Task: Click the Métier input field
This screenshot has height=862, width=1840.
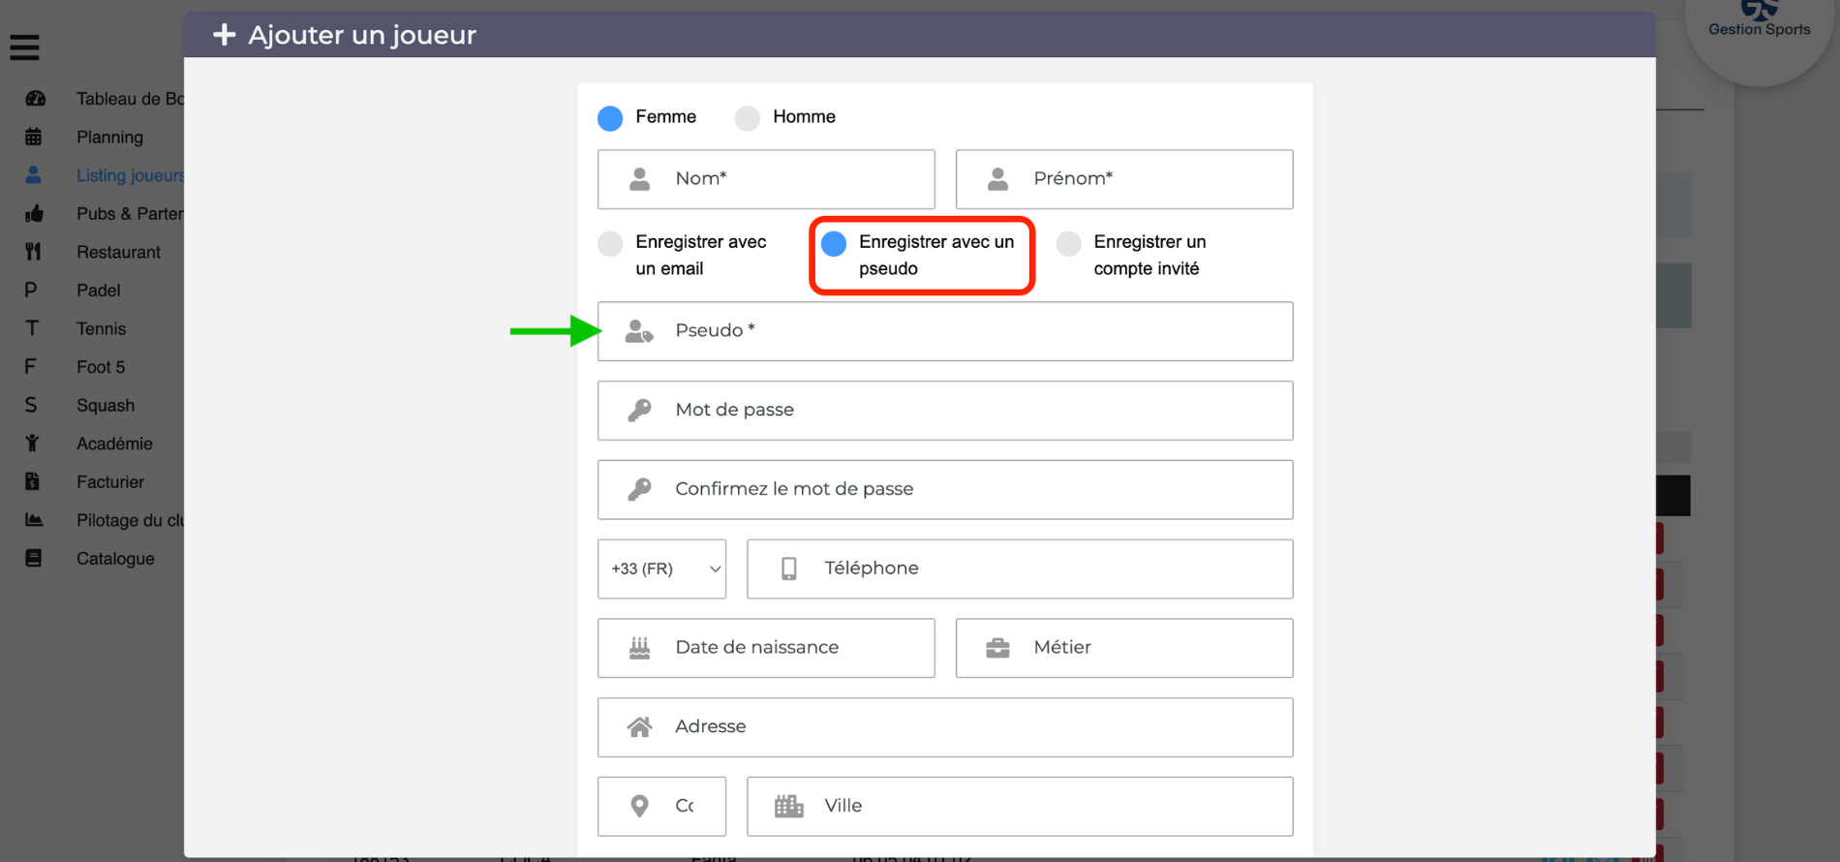Action: pos(1124,648)
